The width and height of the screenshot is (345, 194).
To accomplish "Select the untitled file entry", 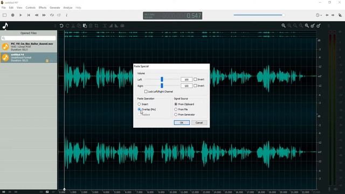I will coord(29,58).
